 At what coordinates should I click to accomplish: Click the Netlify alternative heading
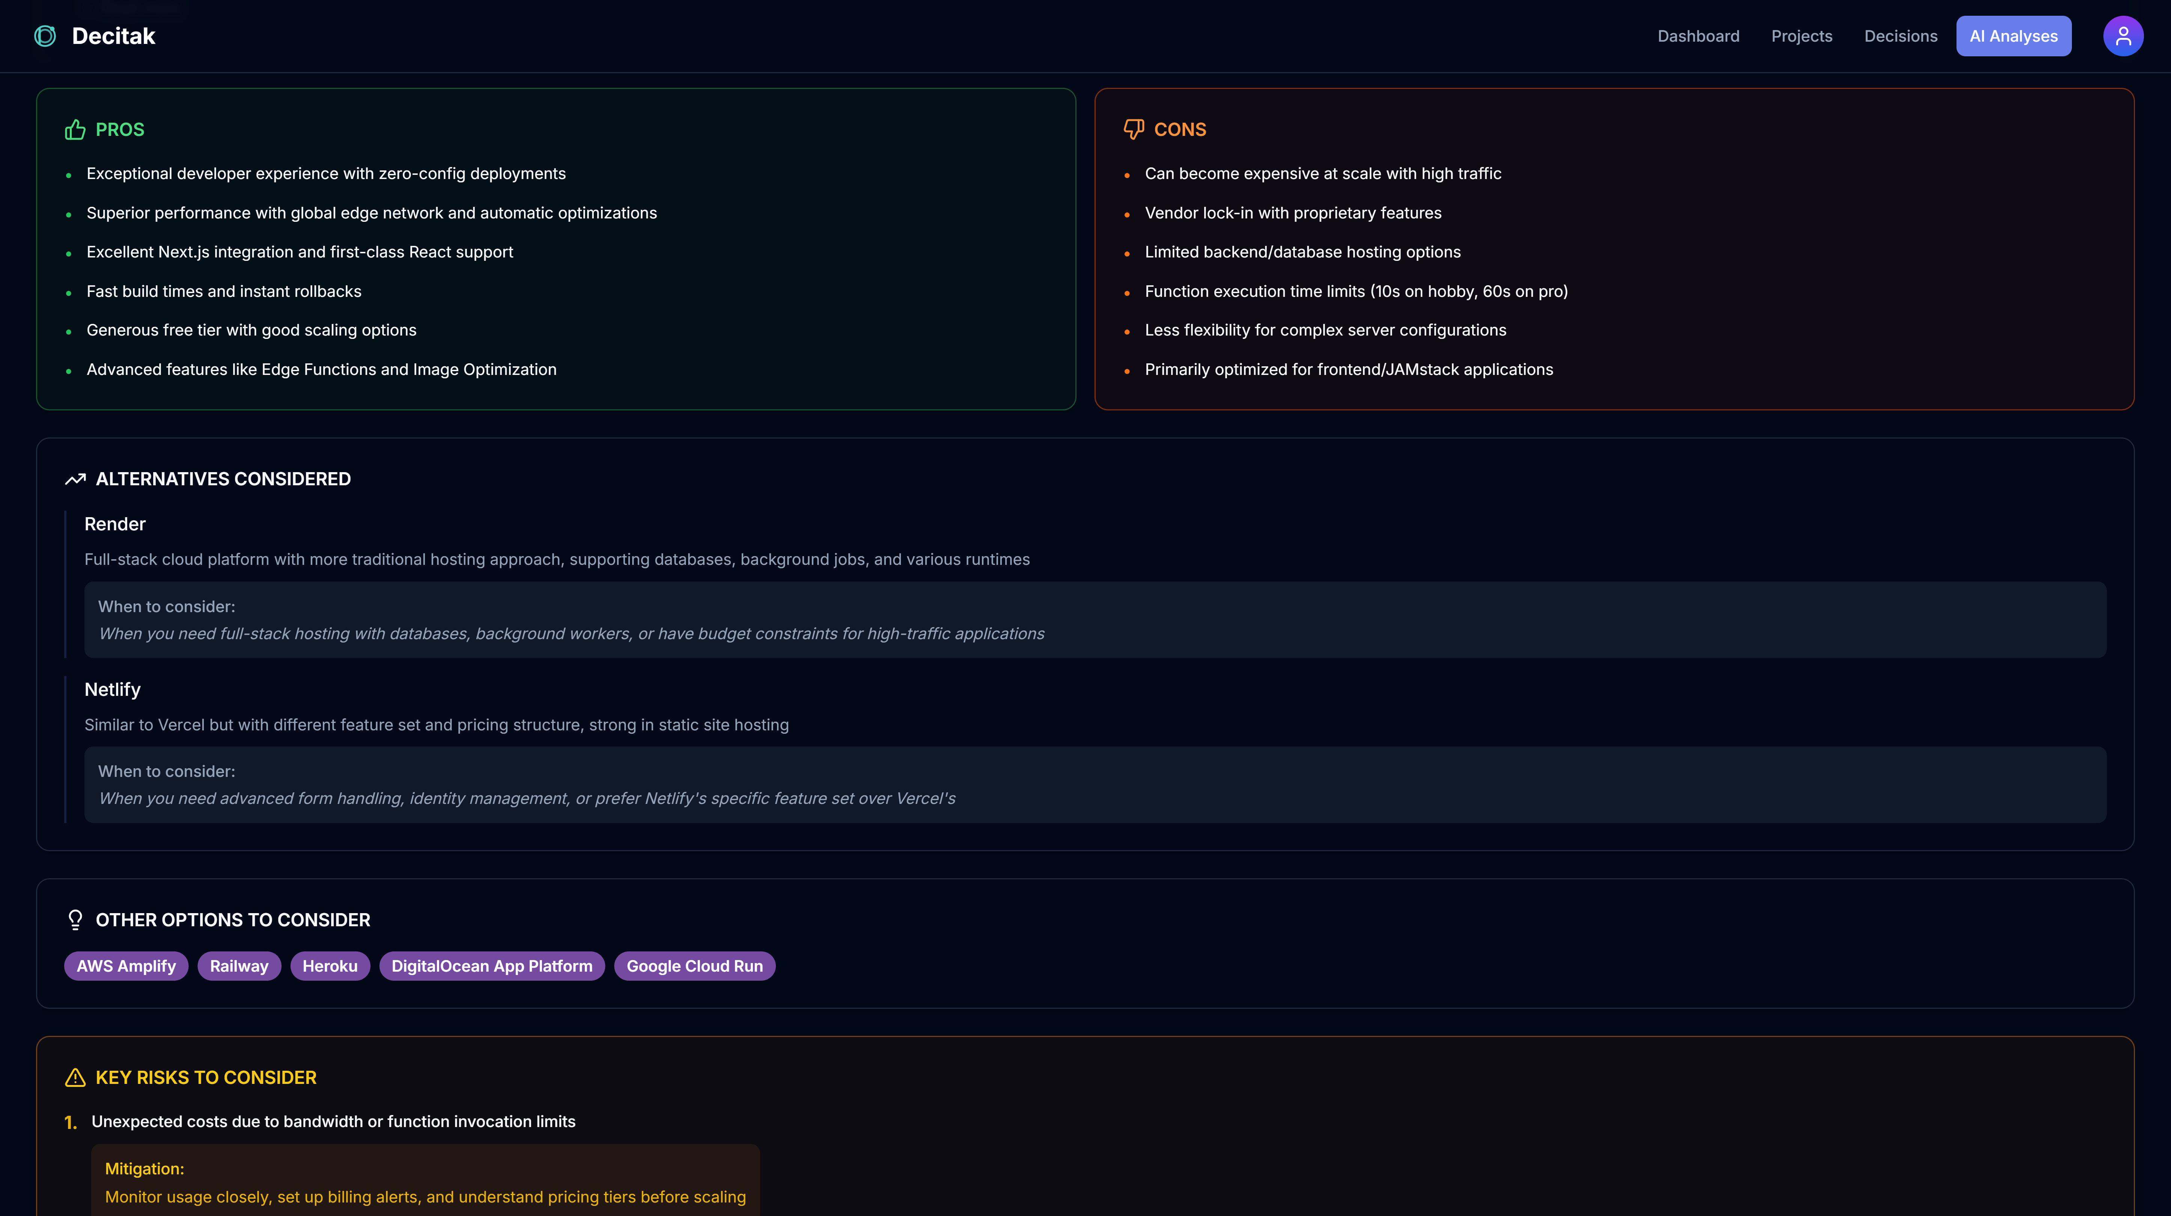(112, 689)
